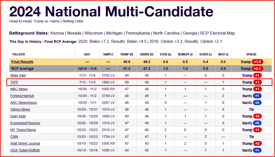This screenshot has height=157, width=275.
Task: Select the Forbes/HarrisX poll link
Action: pyautogui.click(x=23, y=96)
